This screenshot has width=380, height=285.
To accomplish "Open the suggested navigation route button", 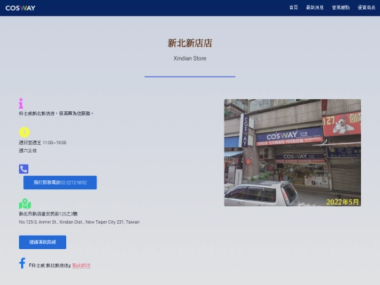I will coord(42,242).
